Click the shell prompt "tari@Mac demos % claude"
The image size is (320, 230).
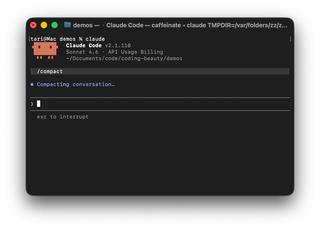click(x=68, y=39)
